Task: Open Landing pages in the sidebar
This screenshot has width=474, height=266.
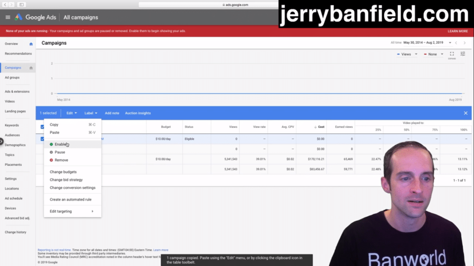Action: [15, 112]
